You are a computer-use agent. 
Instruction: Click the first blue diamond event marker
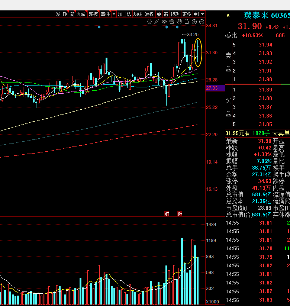click(x=99, y=27)
